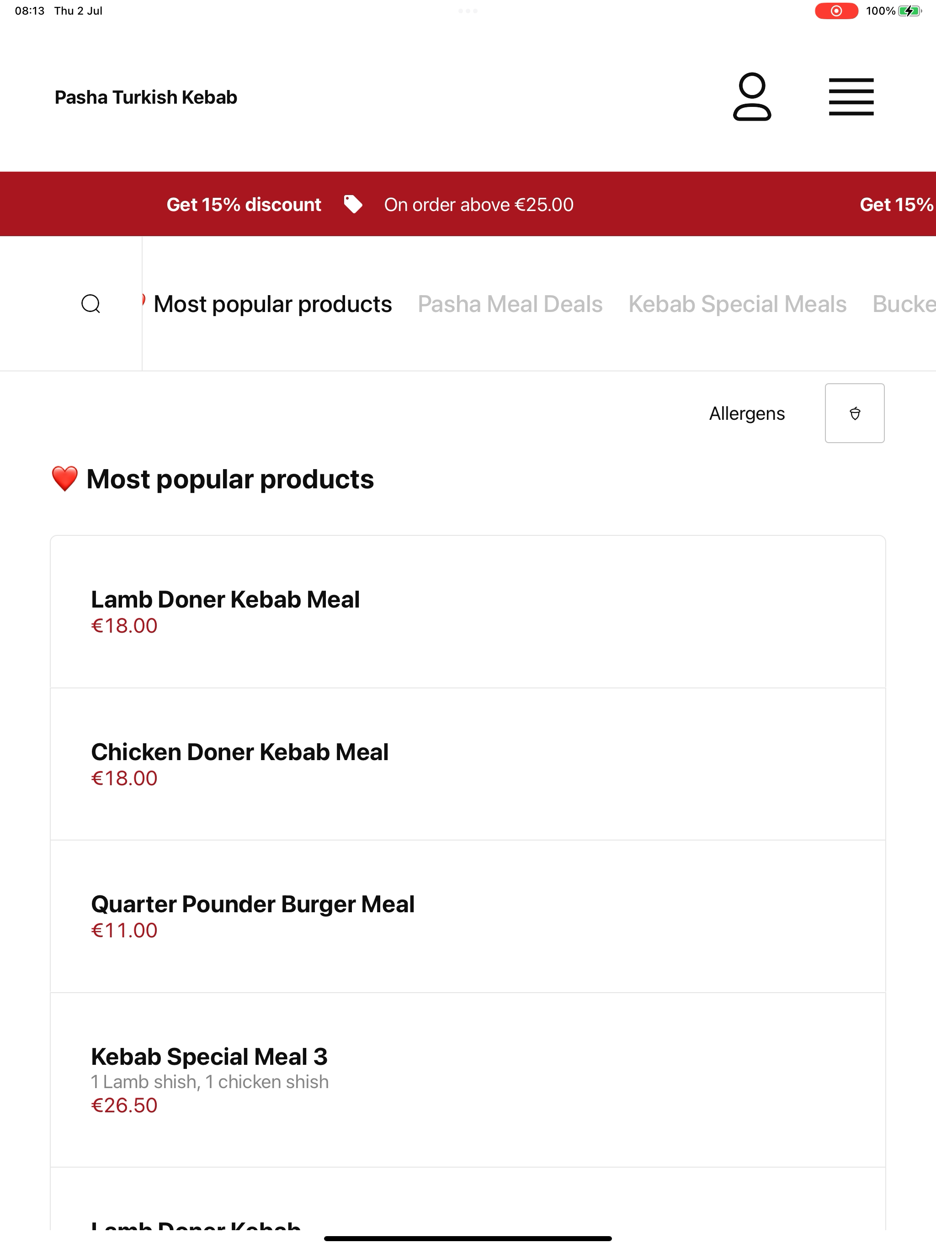936x1248 pixels.
Task: Tap the multitasking dots at top center
Action: click(x=468, y=11)
